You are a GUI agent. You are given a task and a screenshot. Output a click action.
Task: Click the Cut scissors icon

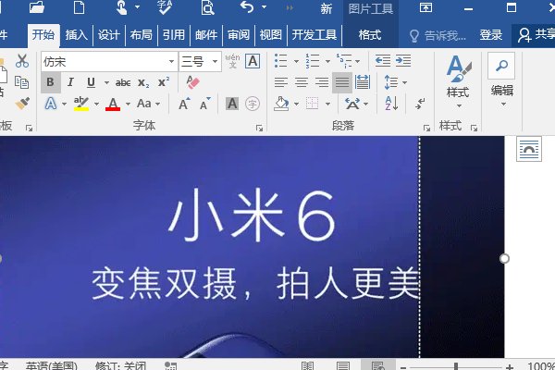(22, 61)
